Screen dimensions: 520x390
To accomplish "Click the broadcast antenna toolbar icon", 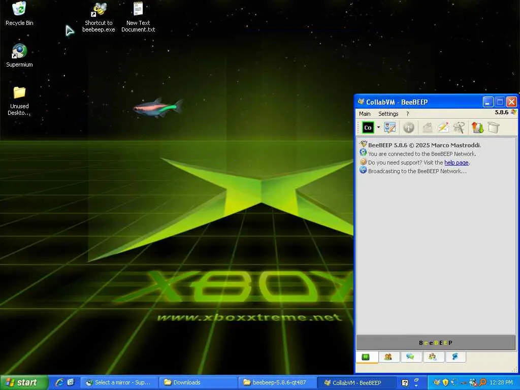I will pos(409,127).
